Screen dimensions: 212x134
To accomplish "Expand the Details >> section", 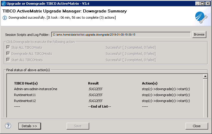I will 29,126.
